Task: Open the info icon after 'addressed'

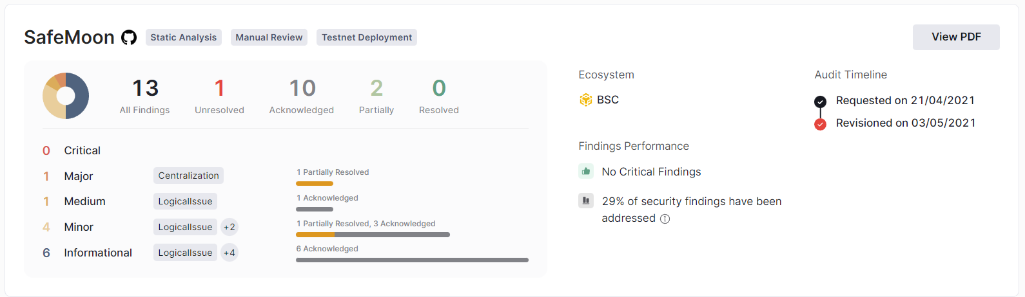Action: tap(665, 219)
